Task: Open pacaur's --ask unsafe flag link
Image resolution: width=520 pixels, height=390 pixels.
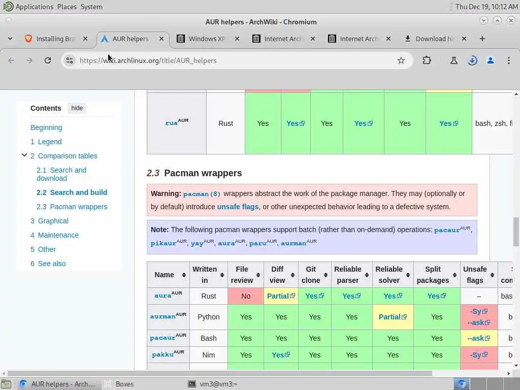Action: (x=478, y=338)
